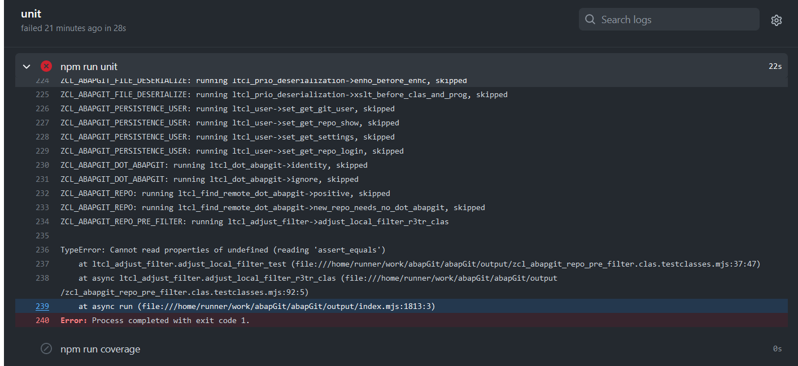The height and width of the screenshot is (366, 798).
Task: Click line number 236 with the TypeError
Action: (42, 250)
